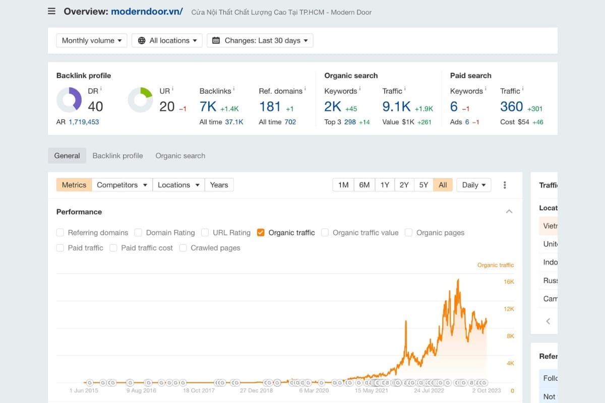Enable Organic pages checkbox
This screenshot has height=403, width=605.
pos(408,233)
